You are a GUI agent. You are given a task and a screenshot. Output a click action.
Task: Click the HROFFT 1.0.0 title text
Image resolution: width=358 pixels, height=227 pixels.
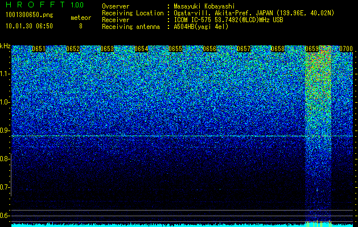pyautogui.click(x=45, y=5)
